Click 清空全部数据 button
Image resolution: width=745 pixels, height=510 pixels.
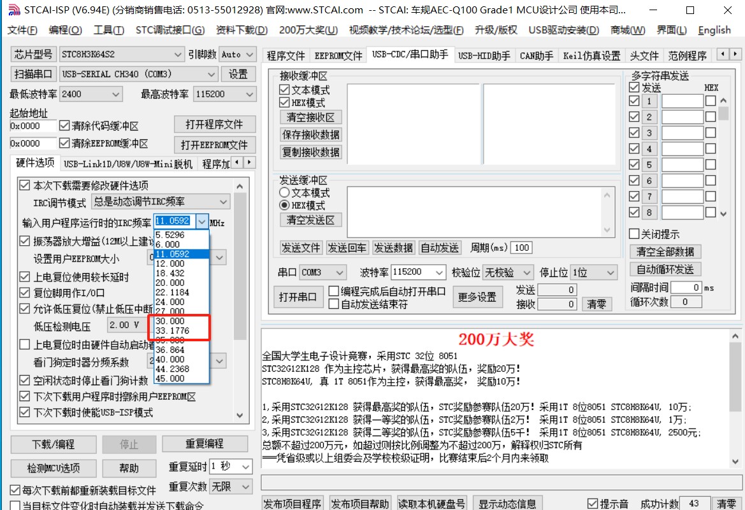coord(665,251)
